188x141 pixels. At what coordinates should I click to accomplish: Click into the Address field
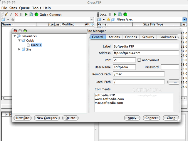click(146, 53)
